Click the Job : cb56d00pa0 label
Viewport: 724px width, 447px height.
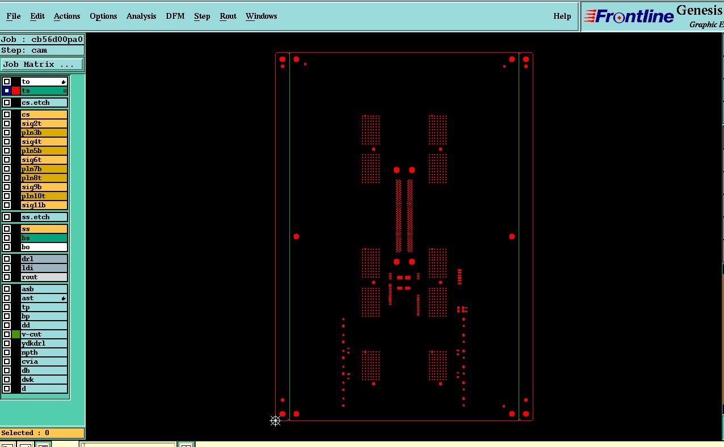click(x=42, y=39)
